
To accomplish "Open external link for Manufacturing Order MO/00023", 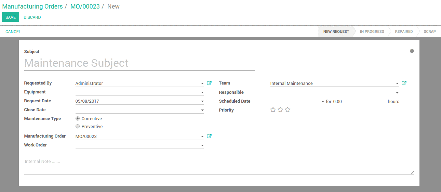I will tap(209, 136).
